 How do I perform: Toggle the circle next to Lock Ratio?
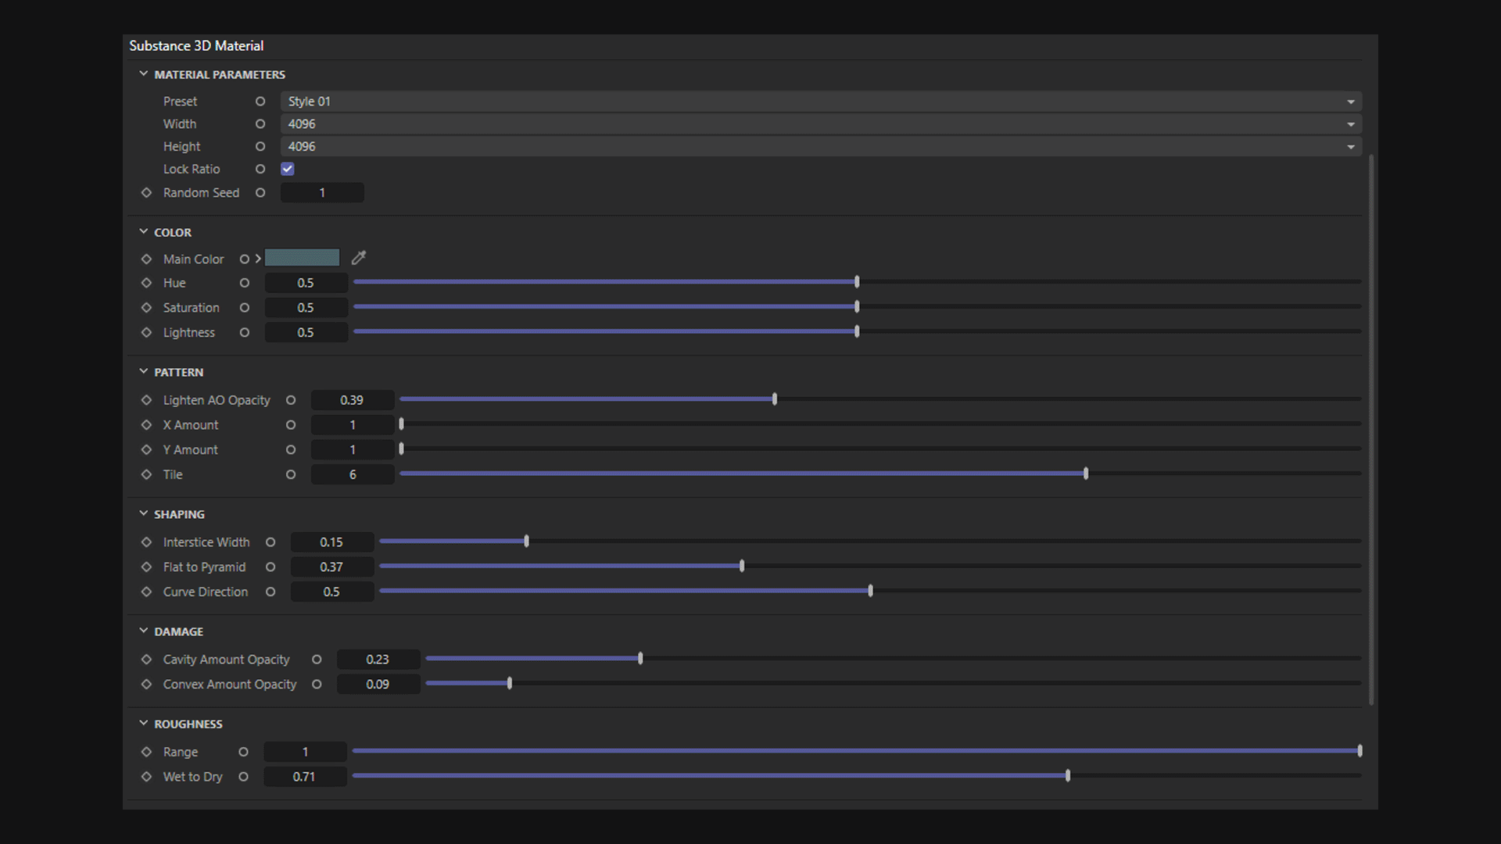pos(260,170)
